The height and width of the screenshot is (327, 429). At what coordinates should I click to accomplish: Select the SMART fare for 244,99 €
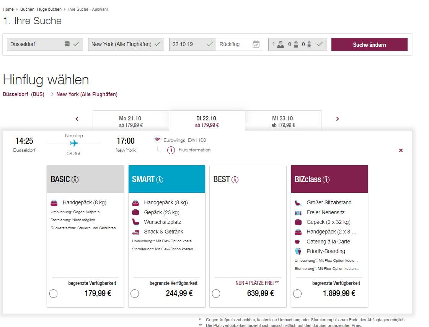pos(135,294)
